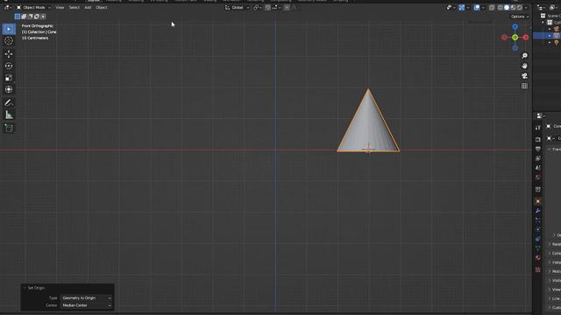
Task: Open the Set Origin Center dropdown
Action: tap(86, 305)
